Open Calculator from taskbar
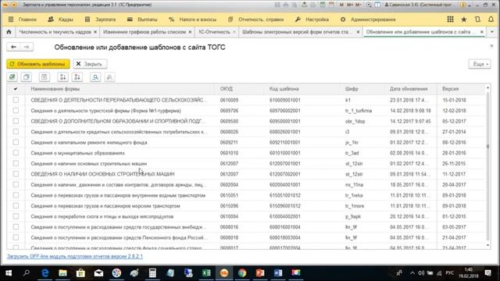The image size is (500, 281). click(152, 273)
